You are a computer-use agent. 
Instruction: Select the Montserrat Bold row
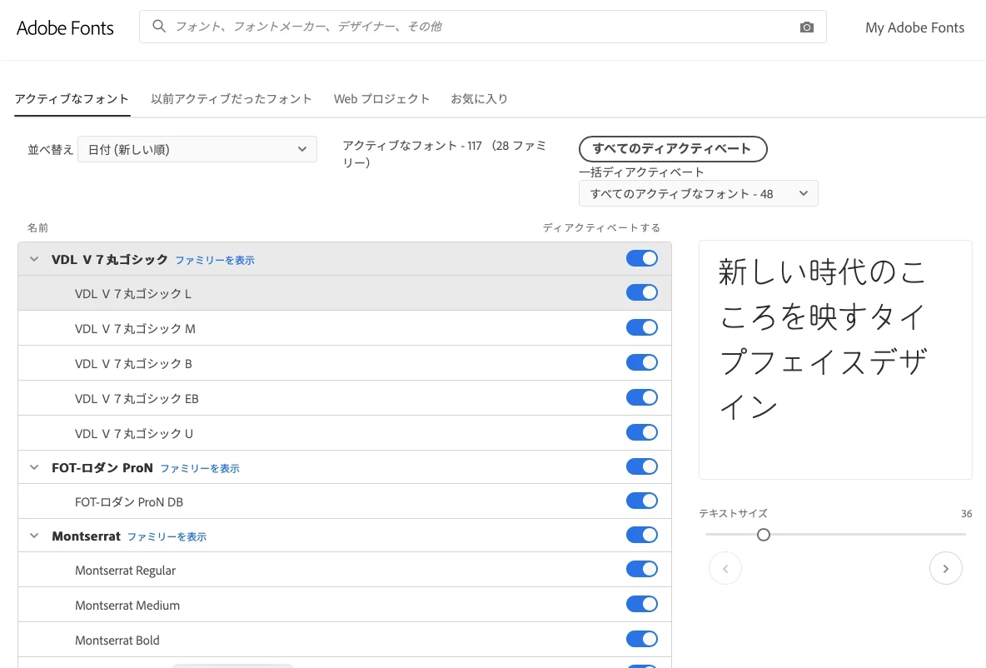point(345,641)
